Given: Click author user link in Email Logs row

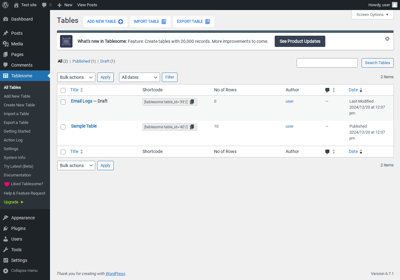Looking at the screenshot, I should (x=290, y=101).
